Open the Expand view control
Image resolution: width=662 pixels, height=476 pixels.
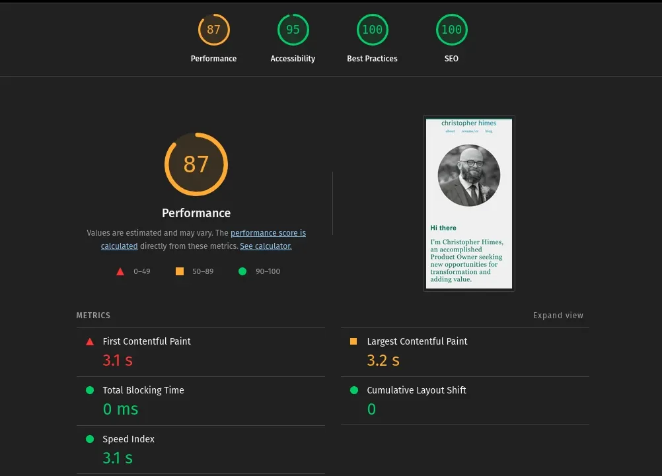[x=558, y=315]
